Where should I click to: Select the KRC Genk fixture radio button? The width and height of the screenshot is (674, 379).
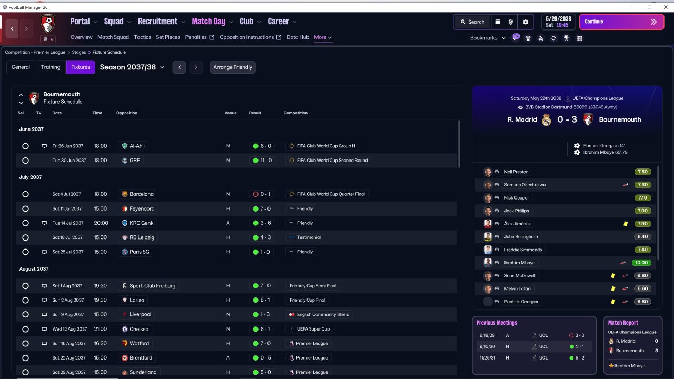[25, 223]
